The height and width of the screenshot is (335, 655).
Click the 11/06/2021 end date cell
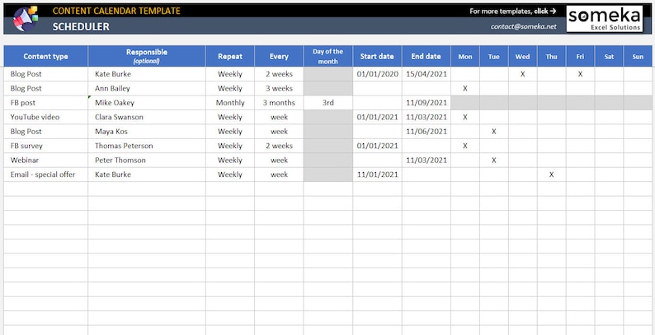click(426, 132)
